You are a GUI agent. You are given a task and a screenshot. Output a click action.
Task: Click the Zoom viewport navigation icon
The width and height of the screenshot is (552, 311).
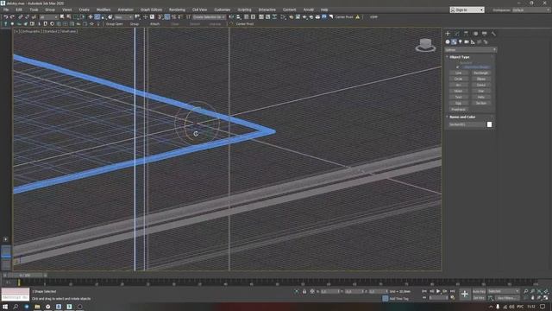pos(525,291)
